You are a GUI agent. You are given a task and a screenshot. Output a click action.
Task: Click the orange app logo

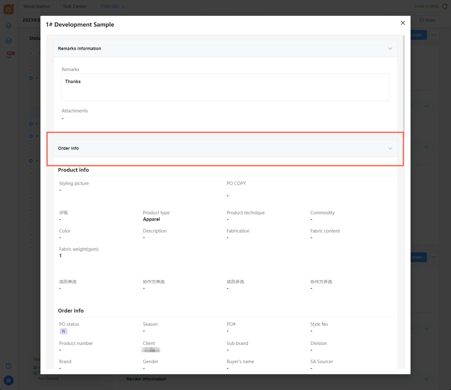tap(9, 9)
